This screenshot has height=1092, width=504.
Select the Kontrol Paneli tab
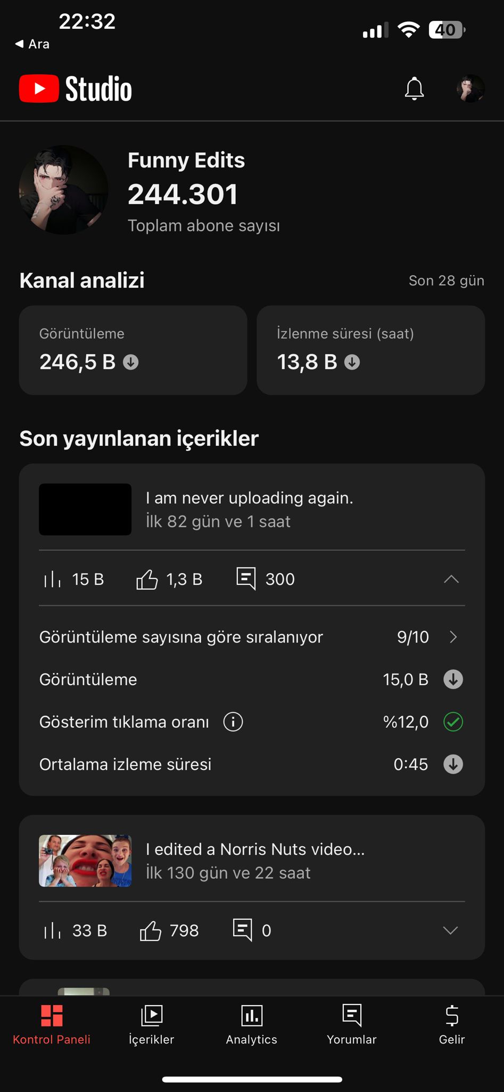[52, 1025]
